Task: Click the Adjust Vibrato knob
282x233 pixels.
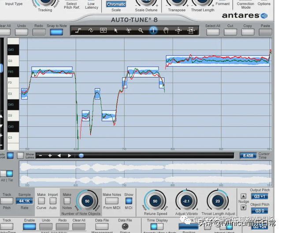Action: [186, 201]
